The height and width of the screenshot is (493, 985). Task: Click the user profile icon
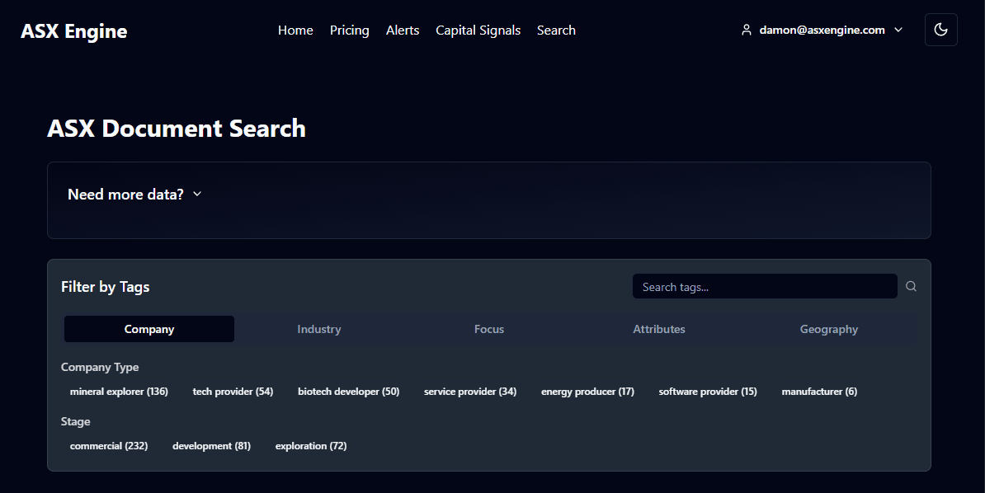[x=746, y=30]
